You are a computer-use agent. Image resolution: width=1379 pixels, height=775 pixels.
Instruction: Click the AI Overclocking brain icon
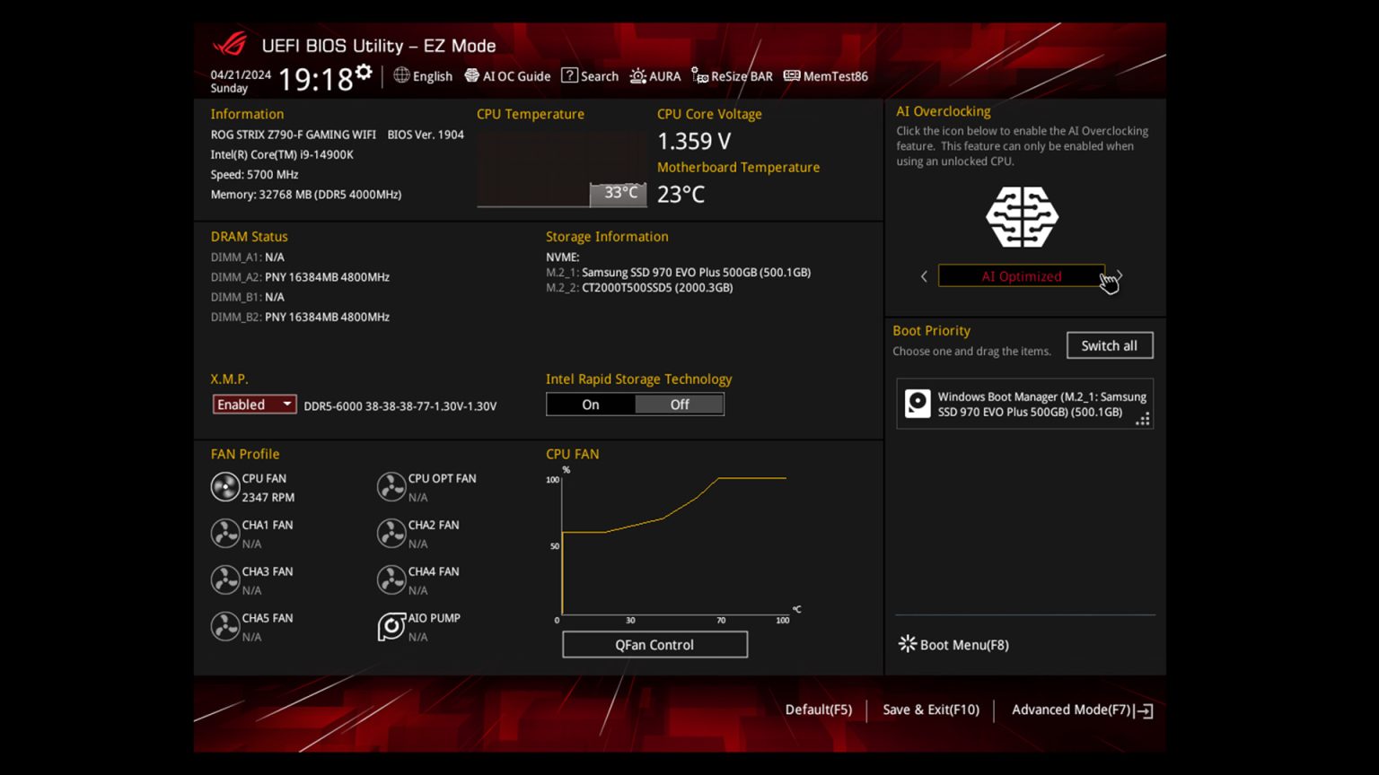(1022, 217)
